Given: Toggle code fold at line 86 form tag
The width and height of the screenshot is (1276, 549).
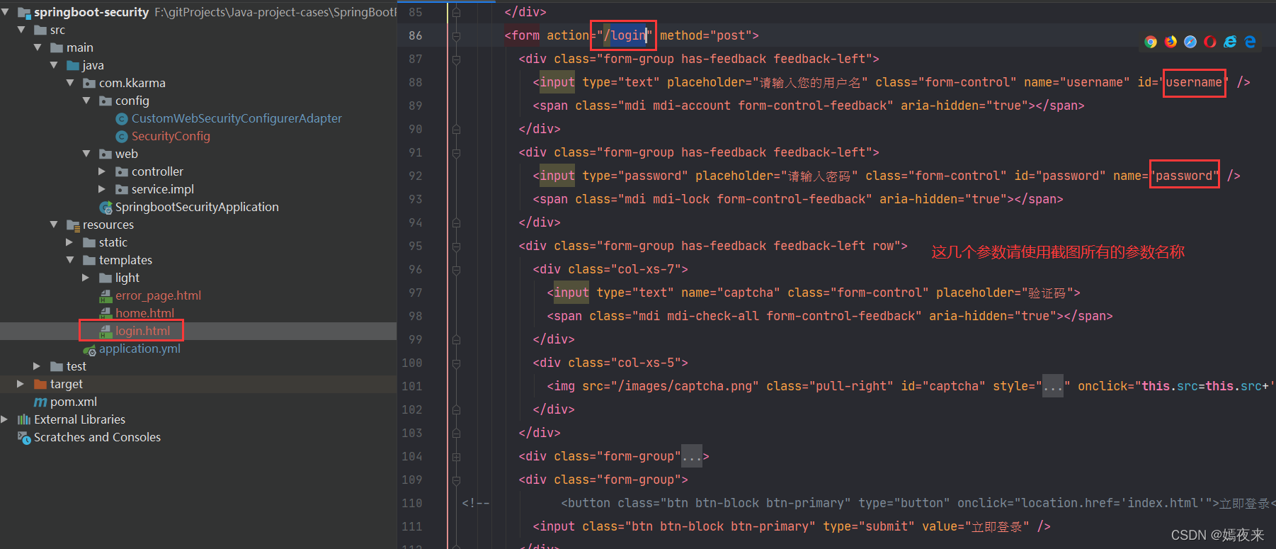Looking at the screenshot, I should [x=456, y=35].
